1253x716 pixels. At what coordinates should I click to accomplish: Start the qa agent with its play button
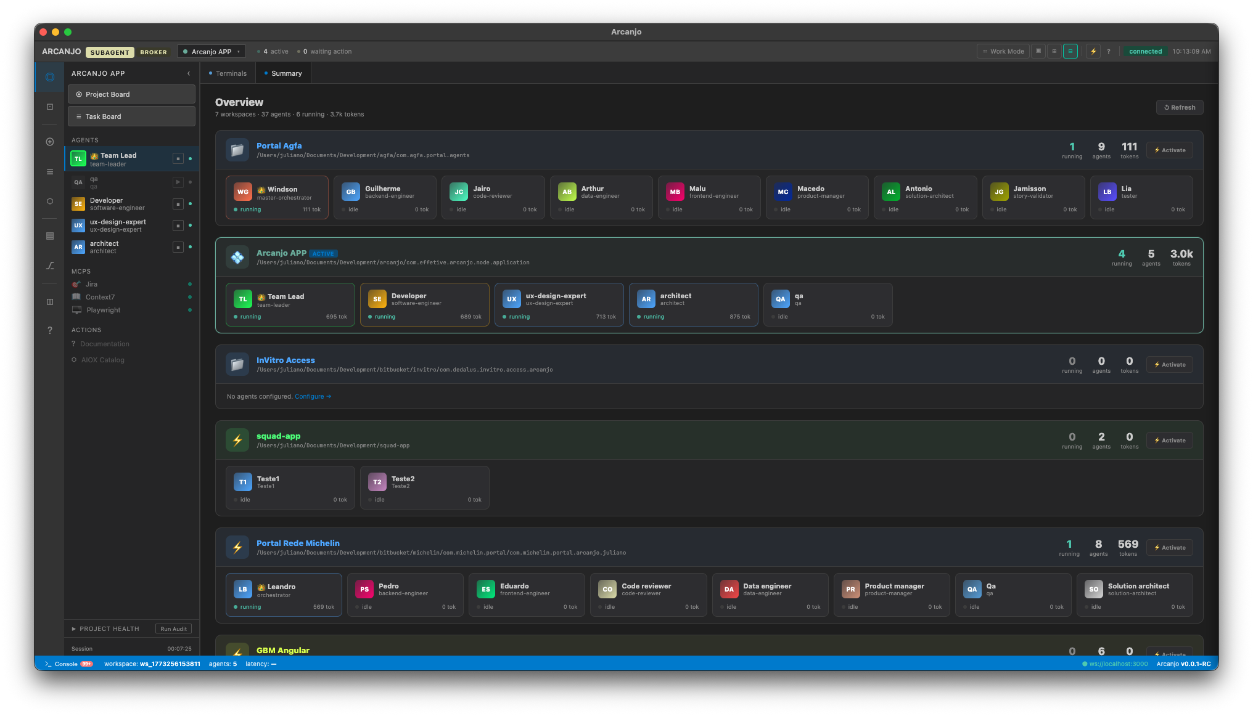click(178, 182)
